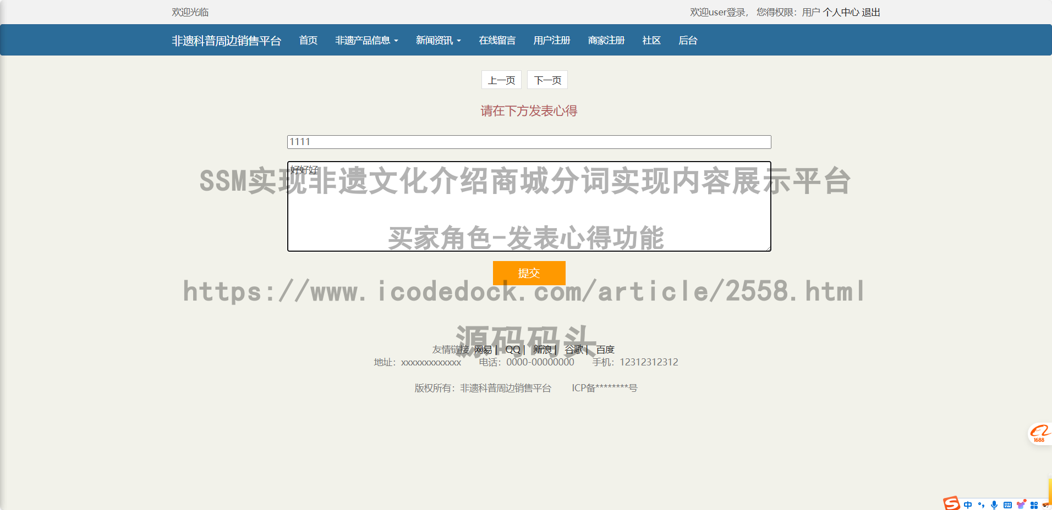Click the Sogou input method logo
Image resolution: width=1052 pixels, height=510 pixels.
(951, 504)
